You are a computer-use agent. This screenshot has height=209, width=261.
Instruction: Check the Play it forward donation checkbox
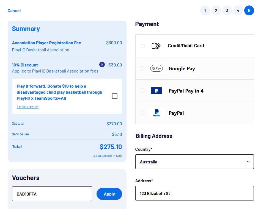[x=114, y=96]
